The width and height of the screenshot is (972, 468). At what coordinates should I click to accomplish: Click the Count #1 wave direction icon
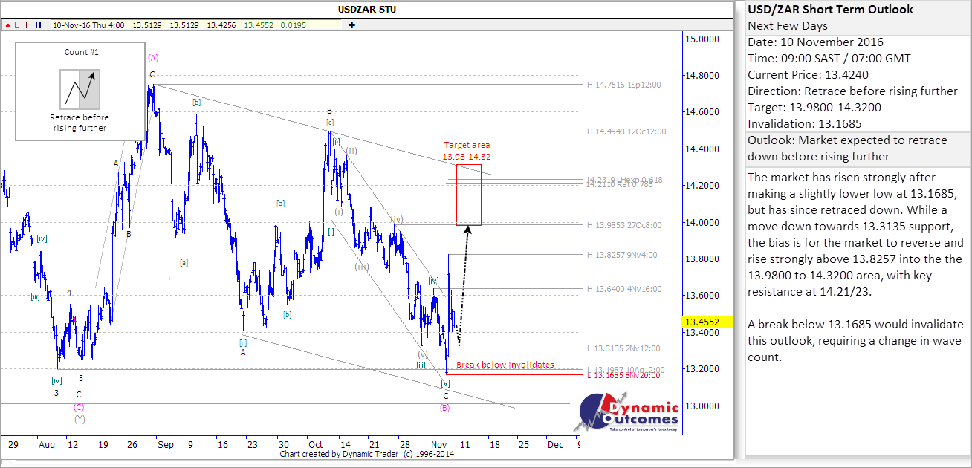(80, 88)
